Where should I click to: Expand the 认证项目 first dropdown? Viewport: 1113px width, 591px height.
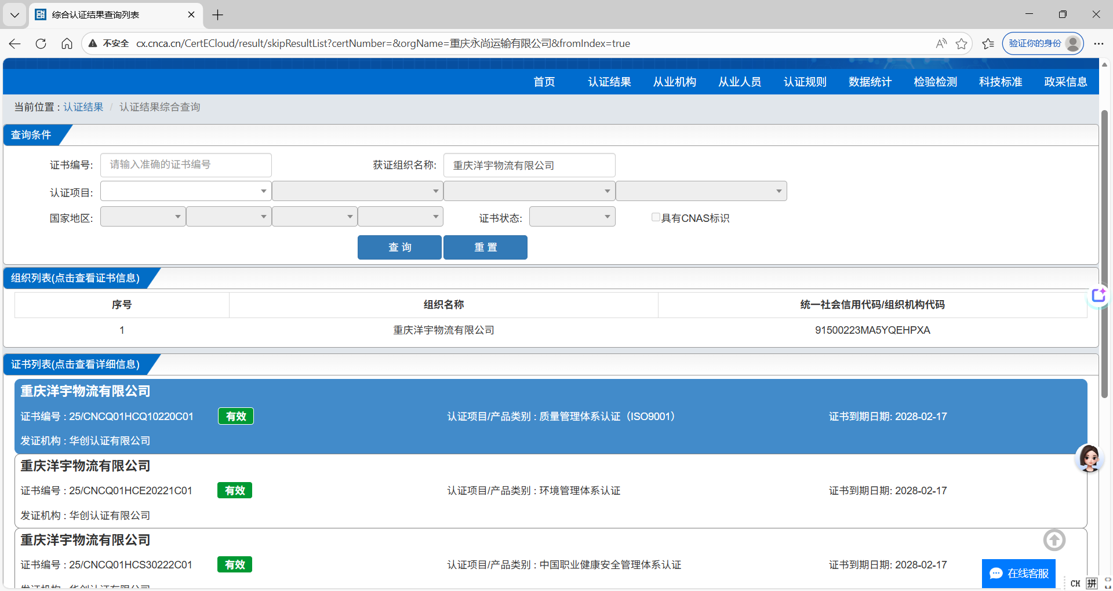pos(185,191)
